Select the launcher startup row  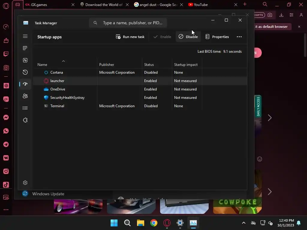click(140, 81)
